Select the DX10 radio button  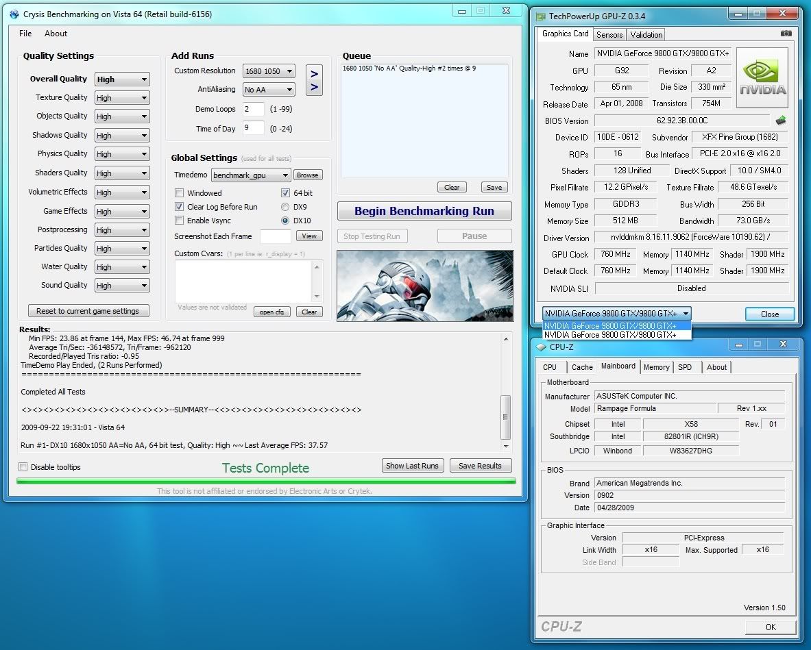[x=285, y=221]
